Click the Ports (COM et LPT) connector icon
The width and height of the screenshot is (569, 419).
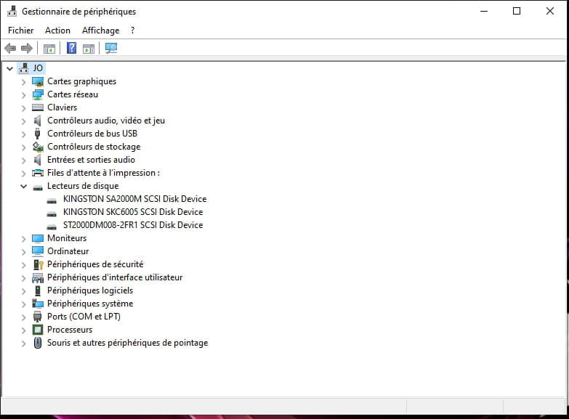[x=37, y=317]
